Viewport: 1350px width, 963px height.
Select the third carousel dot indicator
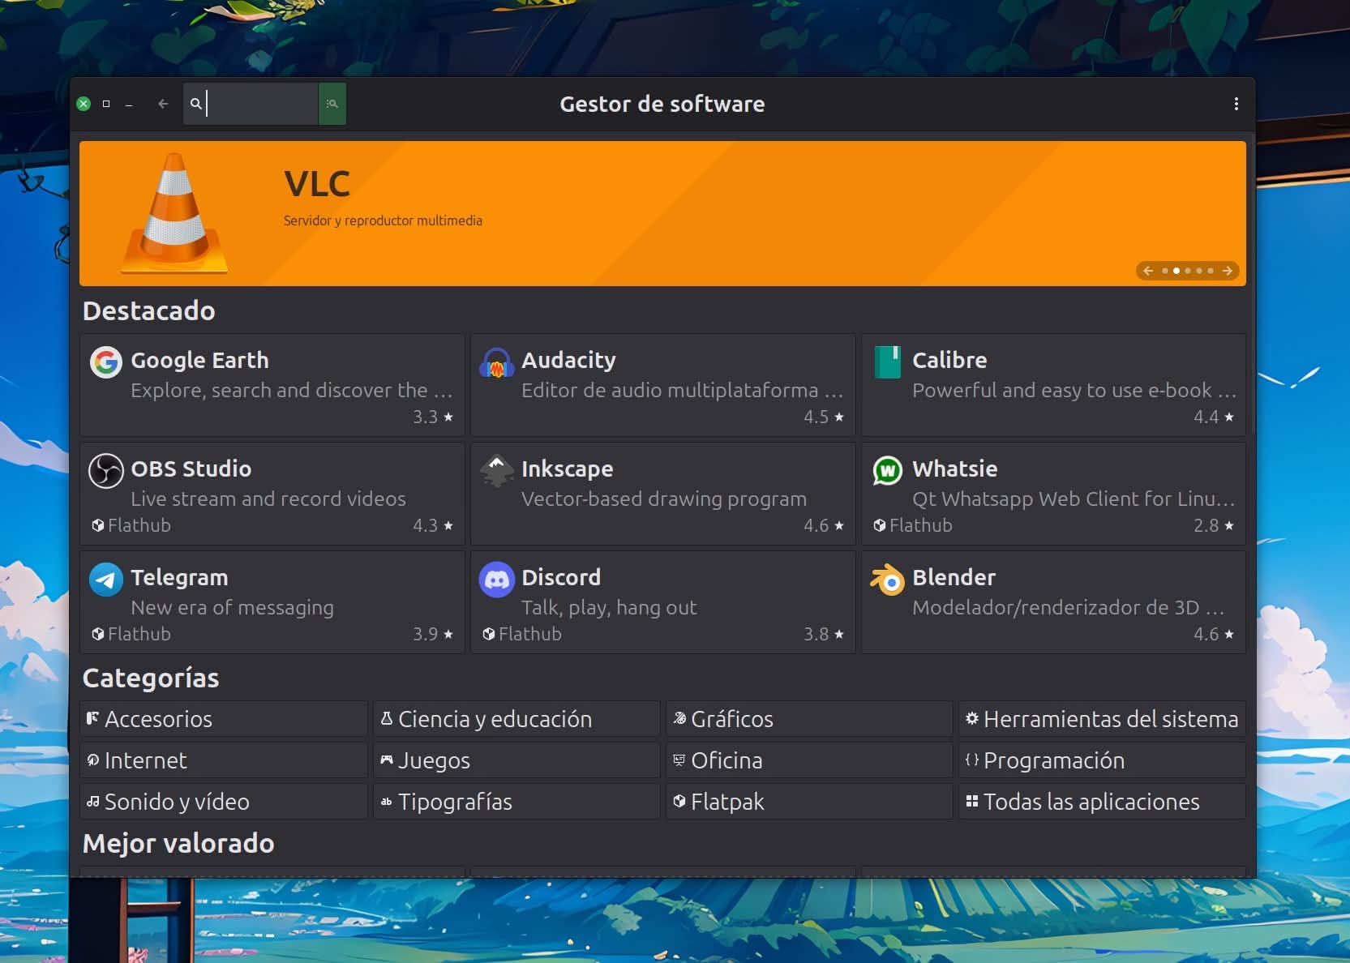(1187, 271)
